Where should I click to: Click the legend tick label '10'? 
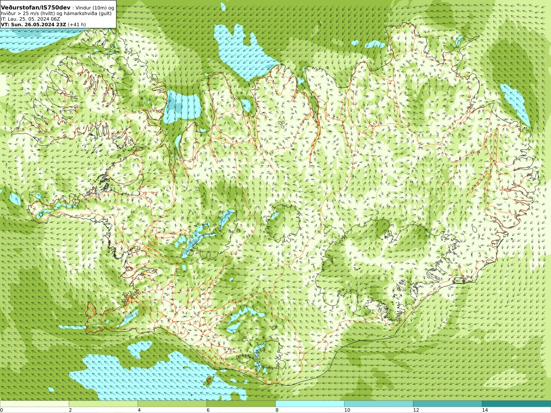click(347, 410)
